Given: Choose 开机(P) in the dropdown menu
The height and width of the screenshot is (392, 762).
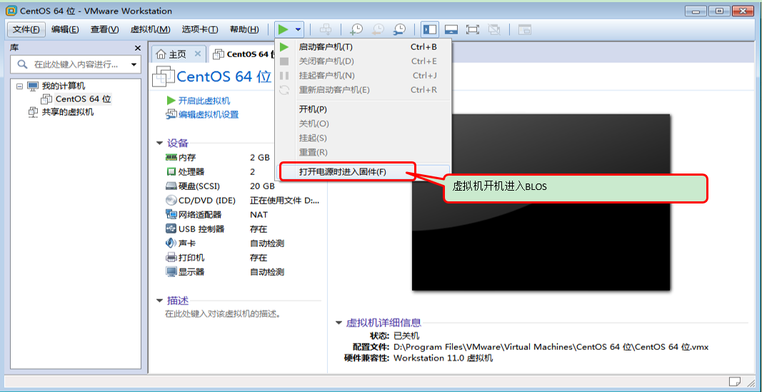Looking at the screenshot, I should click(x=363, y=109).
